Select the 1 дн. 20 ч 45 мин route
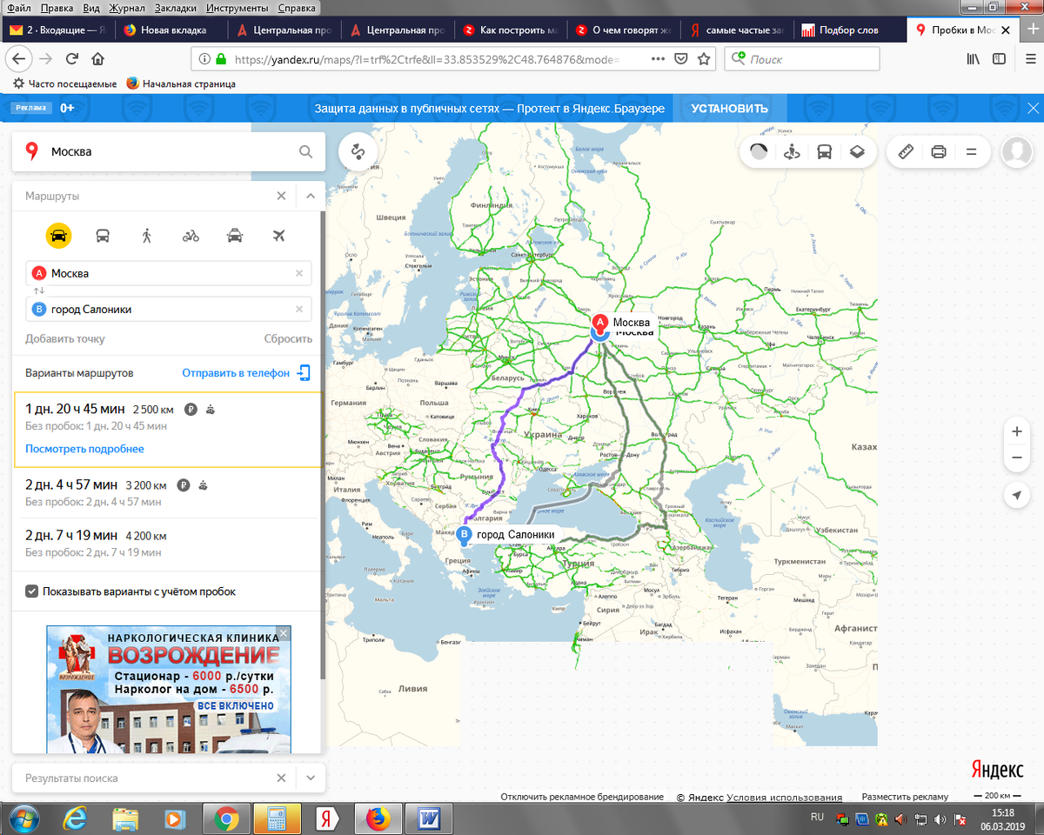This screenshot has width=1044, height=835. [x=167, y=430]
